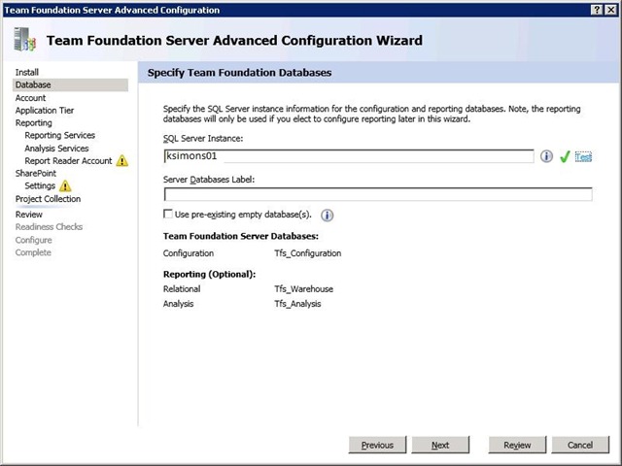Enable Use pre-existing empty database(s) checkbox
This screenshot has width=622, height=466.
click(x=168, y=214)
